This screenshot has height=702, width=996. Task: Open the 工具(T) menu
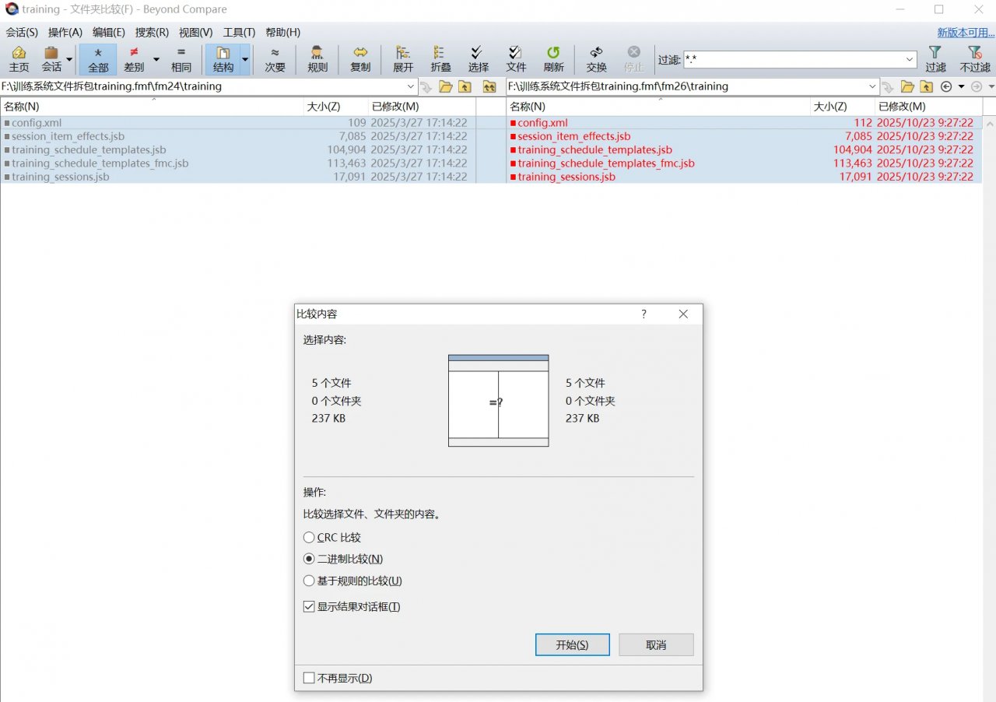(x=239, y=32)
